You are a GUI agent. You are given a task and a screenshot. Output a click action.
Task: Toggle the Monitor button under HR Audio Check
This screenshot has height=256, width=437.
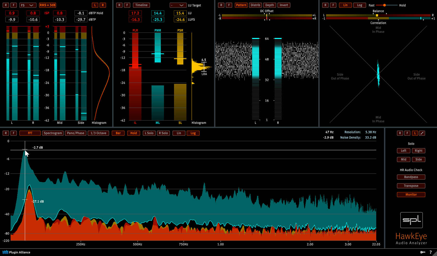(411, 195)
